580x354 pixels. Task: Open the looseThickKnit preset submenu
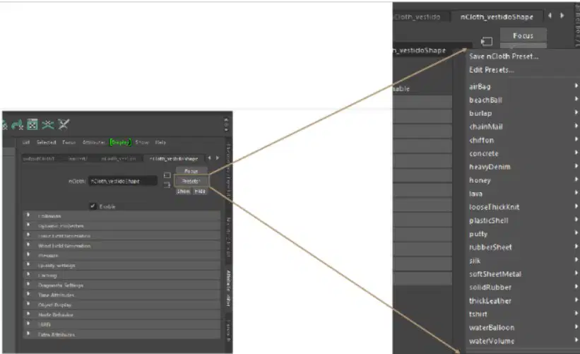(523, 207)
